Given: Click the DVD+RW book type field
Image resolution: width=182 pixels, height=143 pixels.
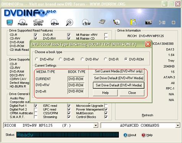Looking at the screenshot, I should [x=76, y=85].
